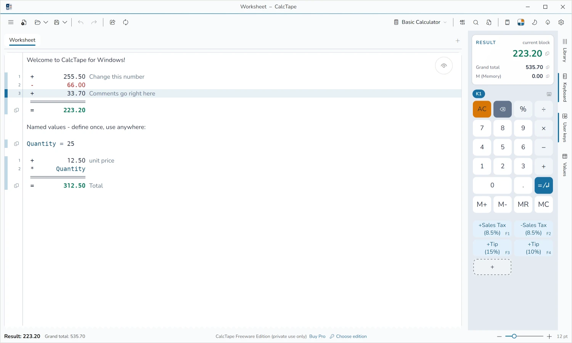Open the User keys side panel tab

point(565,128)
